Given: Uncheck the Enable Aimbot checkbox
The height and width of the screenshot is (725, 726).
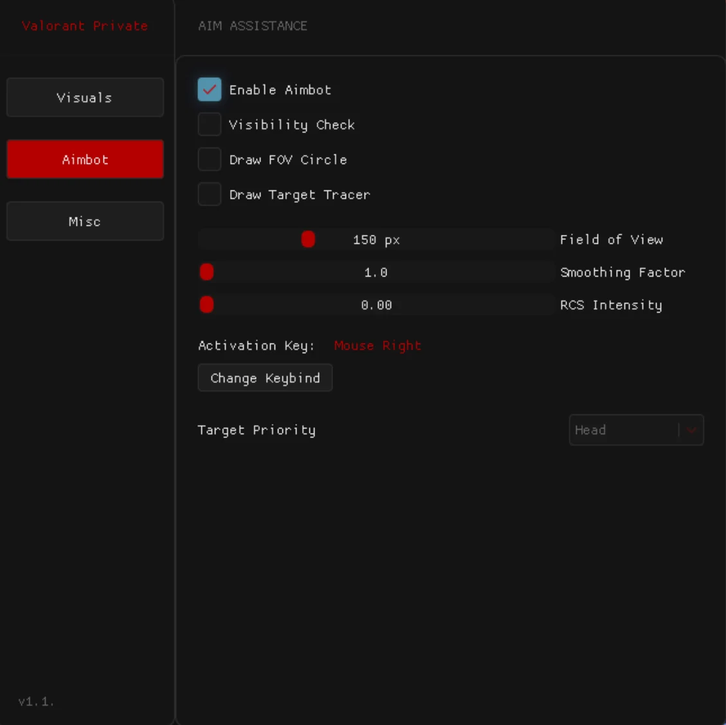Looking at the screenshot, I should (x=210, y=90).
